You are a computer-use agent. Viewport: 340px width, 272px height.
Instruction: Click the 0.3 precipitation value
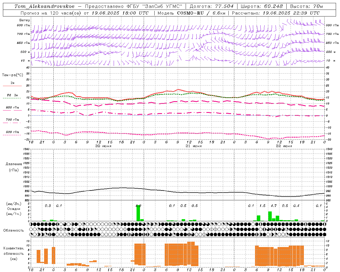pos(48,206)
